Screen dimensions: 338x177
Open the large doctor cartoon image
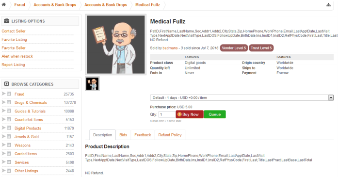[116, 45]
